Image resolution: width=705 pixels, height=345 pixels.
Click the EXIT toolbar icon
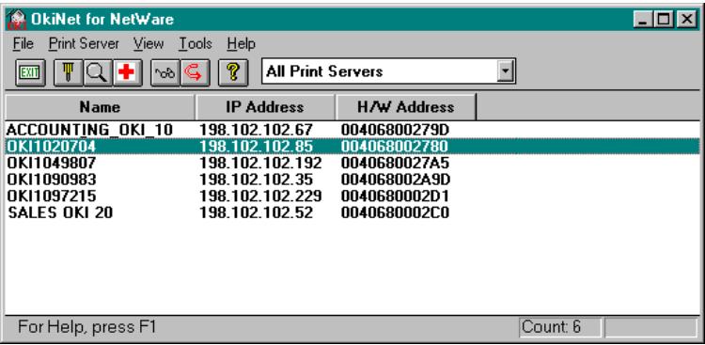click(30, 72)
